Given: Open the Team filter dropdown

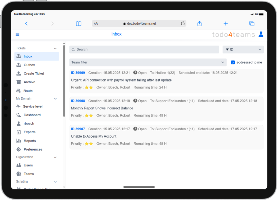Looking at the screenshot, I should (148, 62).
